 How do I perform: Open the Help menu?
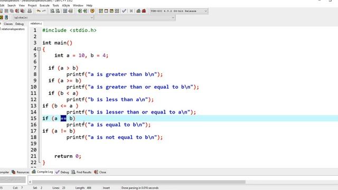point(89,5)
